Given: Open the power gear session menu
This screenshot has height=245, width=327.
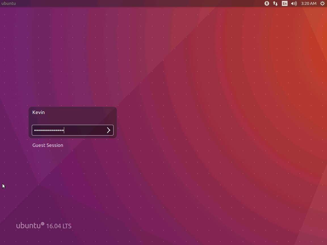Looking at the screenshot, I should [x=322, y=3].
